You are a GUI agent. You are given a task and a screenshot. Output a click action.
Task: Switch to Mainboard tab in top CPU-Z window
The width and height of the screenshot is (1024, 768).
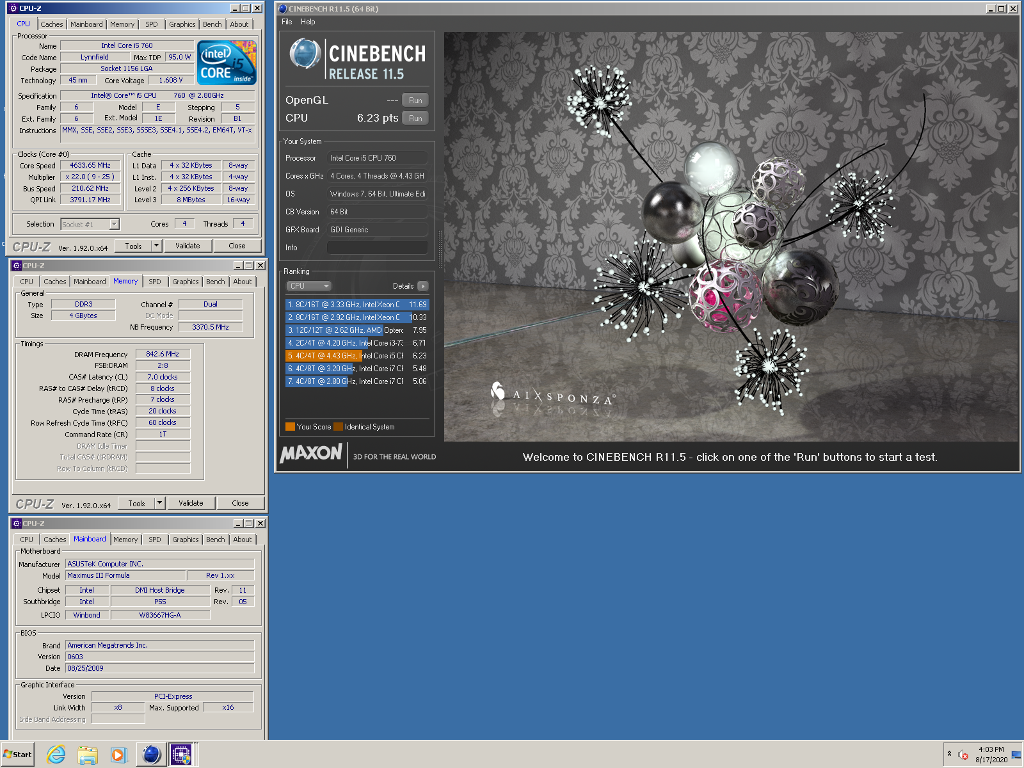click(x=86, y=24)
